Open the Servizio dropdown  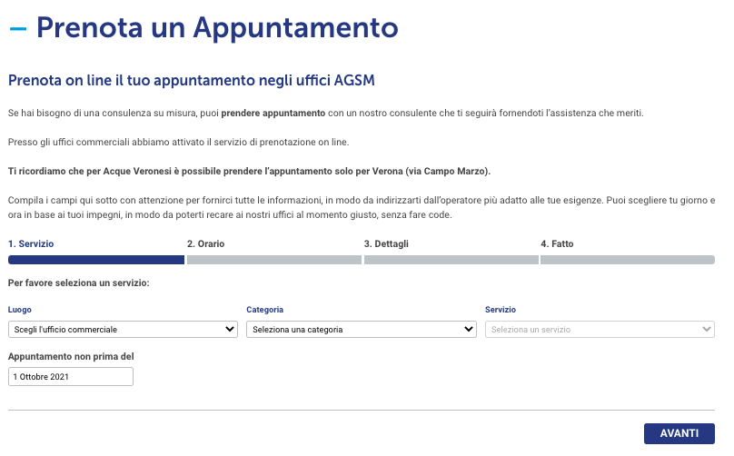click(600, 330)
